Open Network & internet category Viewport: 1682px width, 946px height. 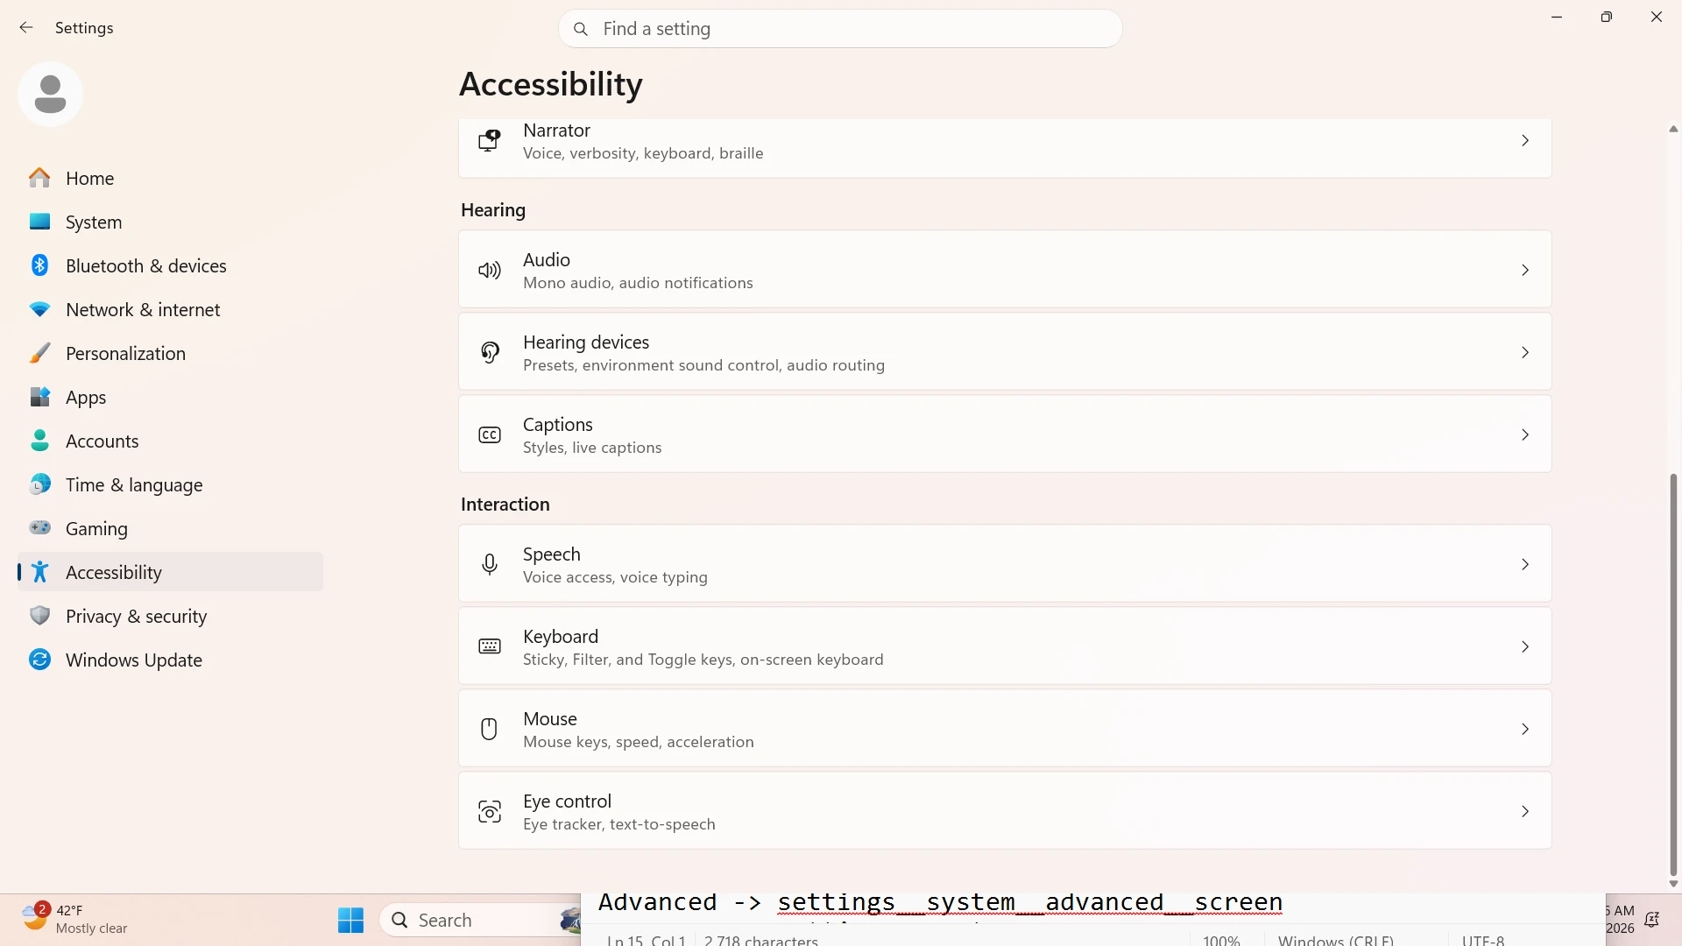point(170,309)
